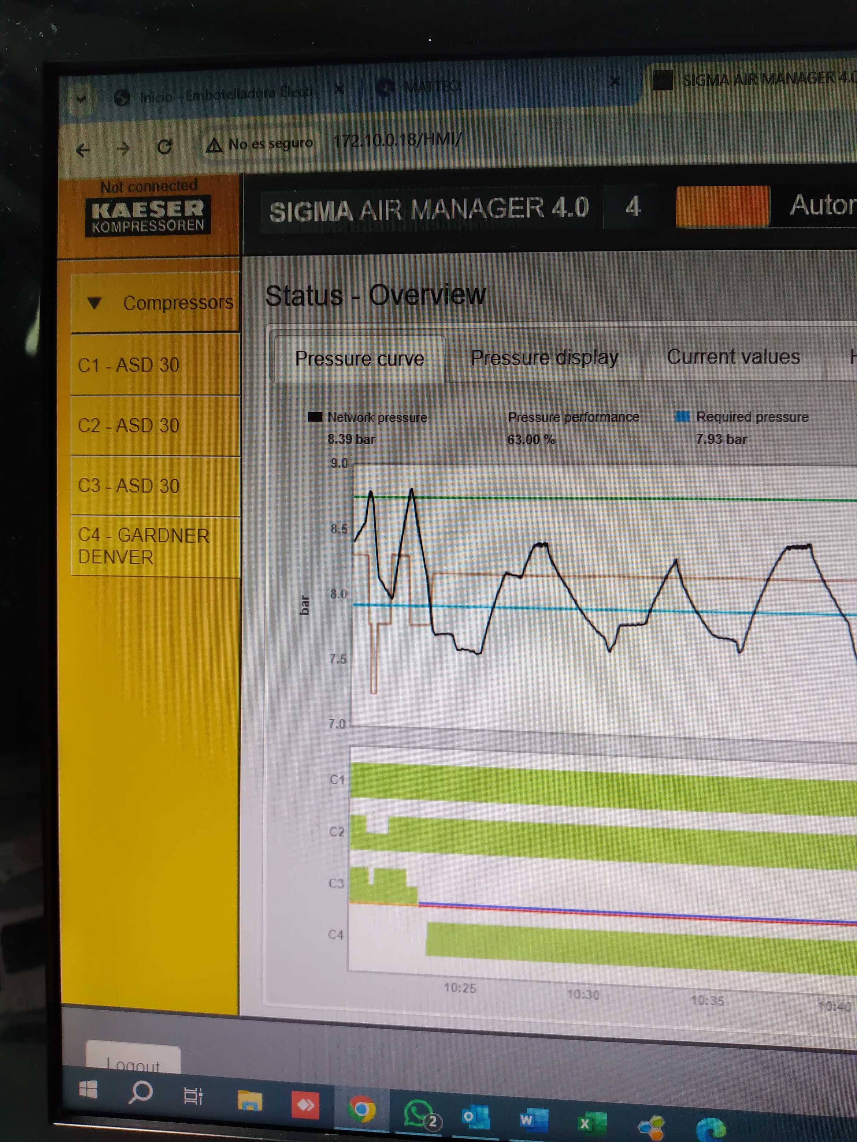Click the 'No es seguro' security warning
Image resolution: width=857 pixels, height=1142 pixels.
point(260,144)
